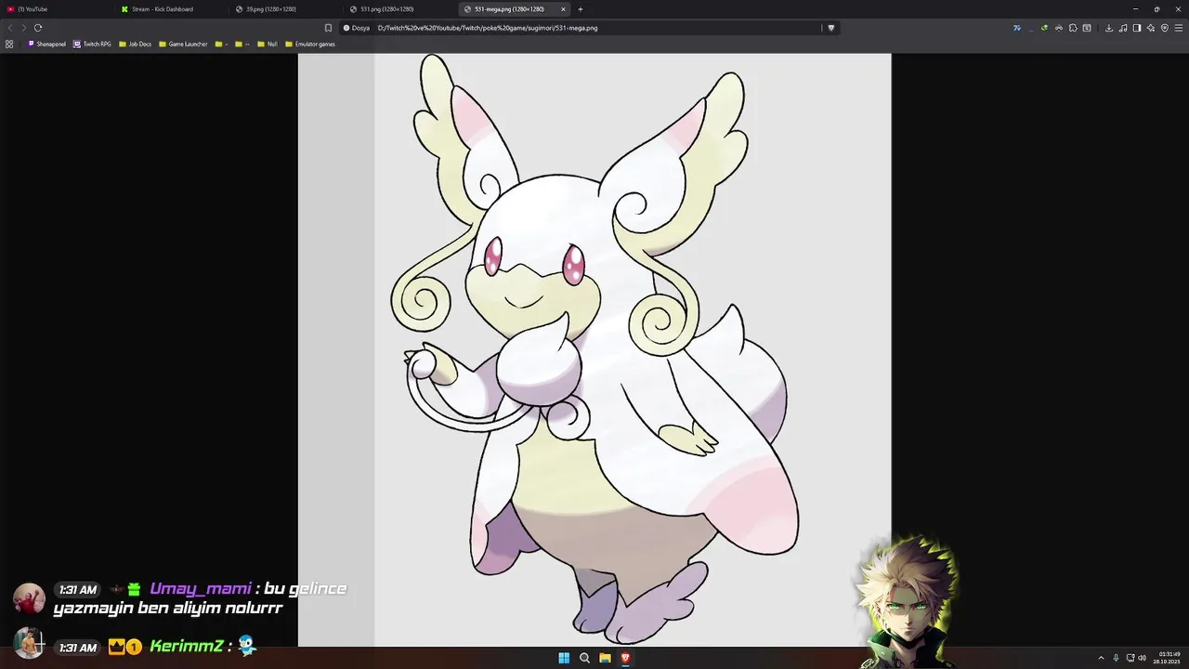Click the microphone tray icon
The width and height of the screenshot is (1189, 669).
click(x=1116, y=658)
